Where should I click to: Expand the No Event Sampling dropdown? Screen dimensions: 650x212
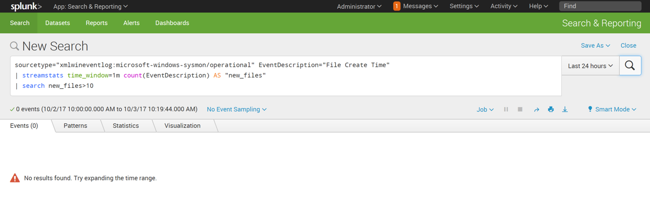tap(237, 110)
